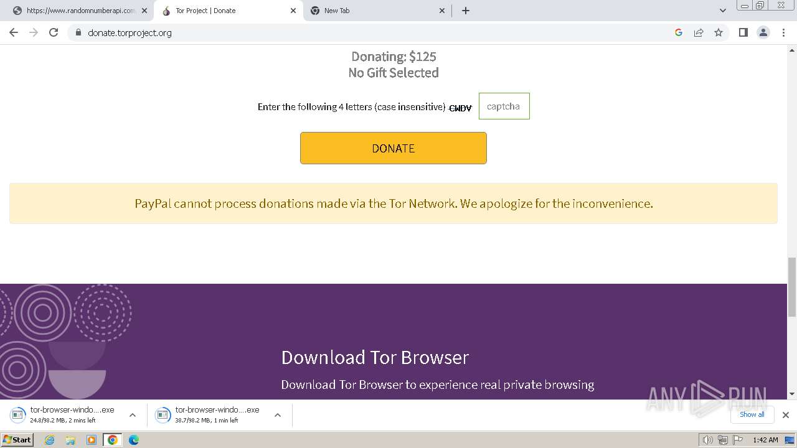Click the captcha letters image
The width and height of the screenshot is (797, 448).
[x=460, y=108]
